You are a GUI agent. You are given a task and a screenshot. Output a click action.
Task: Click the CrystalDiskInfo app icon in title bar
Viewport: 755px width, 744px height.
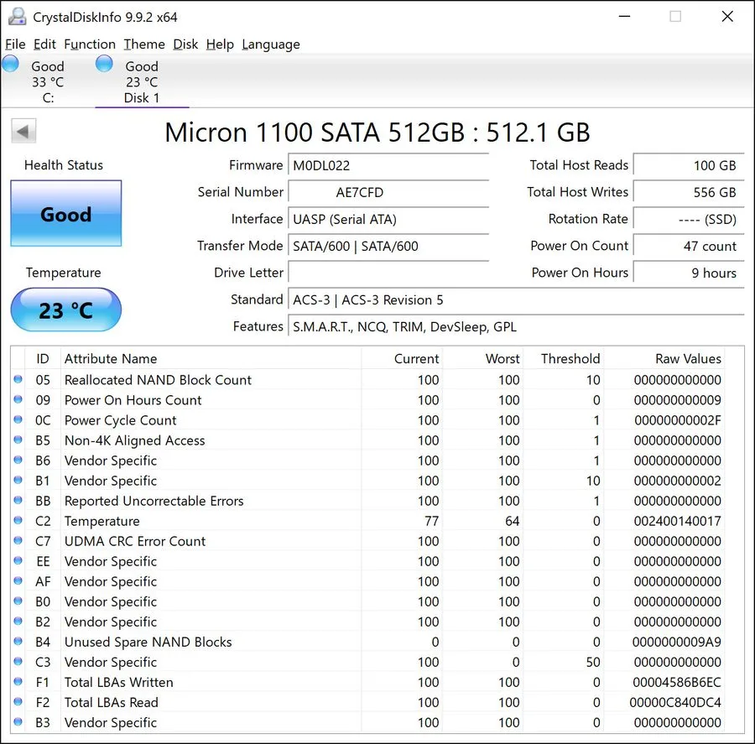(x=18, y=17)
